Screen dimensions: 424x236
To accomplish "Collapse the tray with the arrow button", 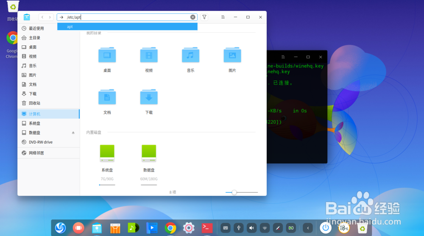I will pos(308,228).
